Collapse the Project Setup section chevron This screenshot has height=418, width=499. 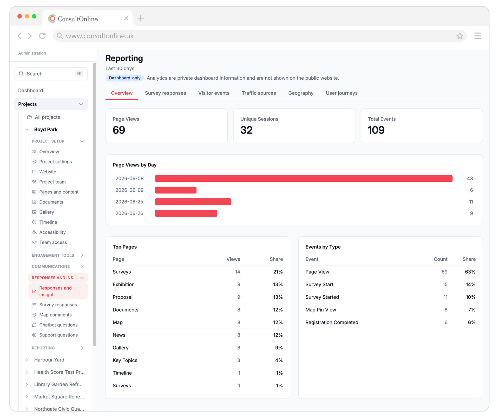point(82,141)
